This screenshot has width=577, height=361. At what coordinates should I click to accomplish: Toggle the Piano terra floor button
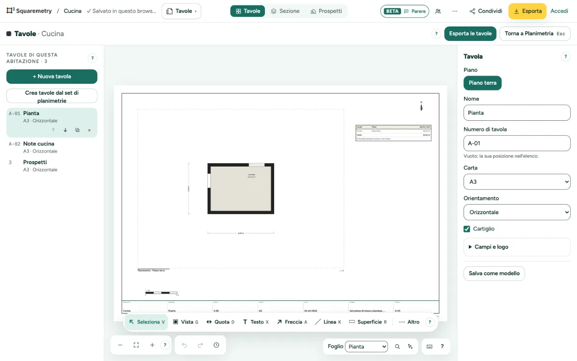pyautogui.click(x=483, y=83)
